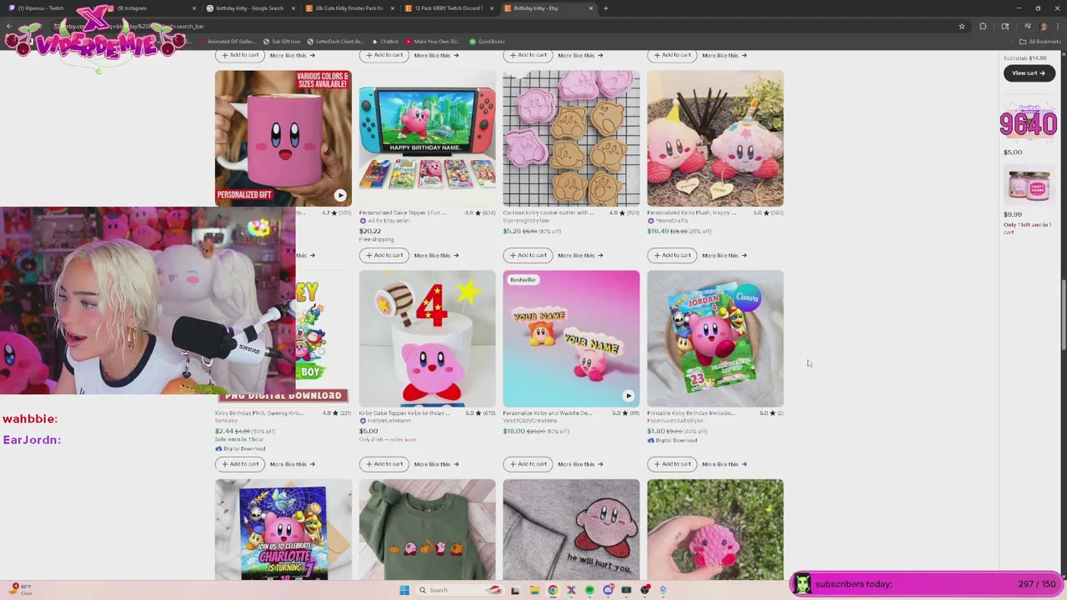Open the Nintendo Switch Kirby cake topper image
1067x600 pixels.
[428, 137]
